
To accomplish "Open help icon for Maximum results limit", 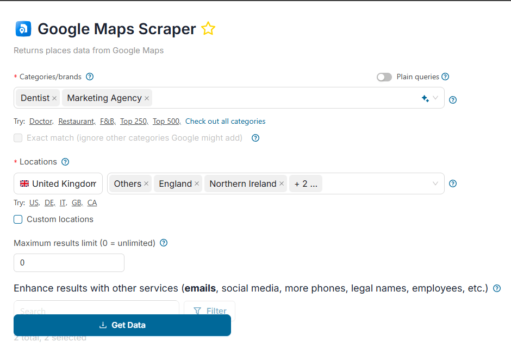I will click(x=164, y=243).
